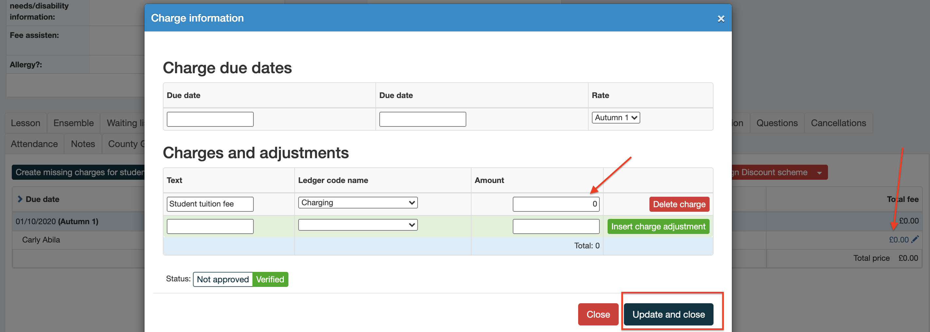Toggle the Not approved status

click(223, 279)
